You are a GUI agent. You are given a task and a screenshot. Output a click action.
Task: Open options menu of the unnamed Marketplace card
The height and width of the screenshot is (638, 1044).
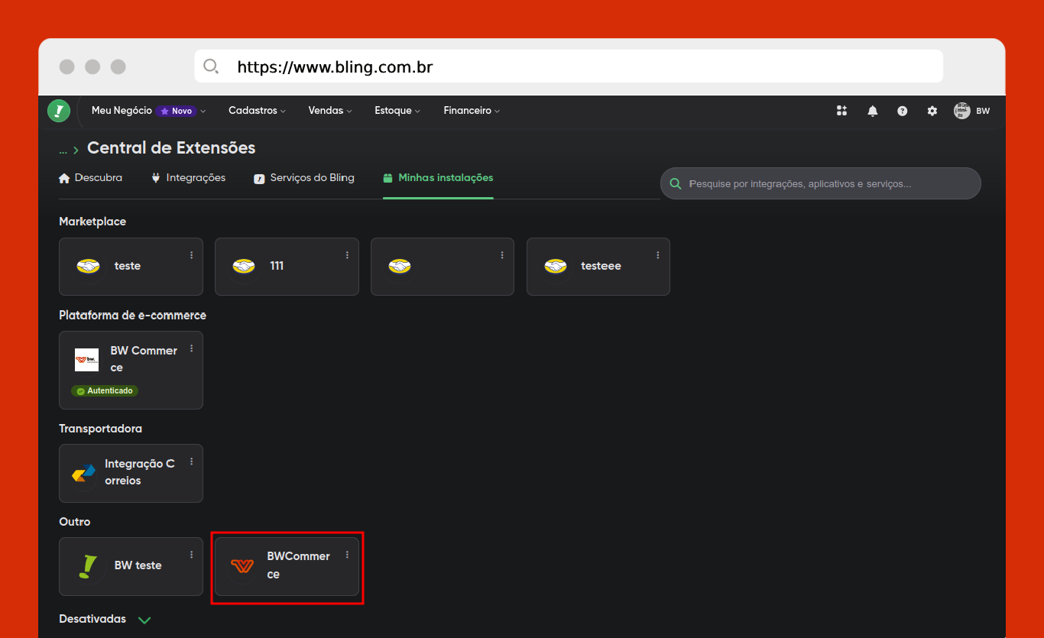point(502,255)
